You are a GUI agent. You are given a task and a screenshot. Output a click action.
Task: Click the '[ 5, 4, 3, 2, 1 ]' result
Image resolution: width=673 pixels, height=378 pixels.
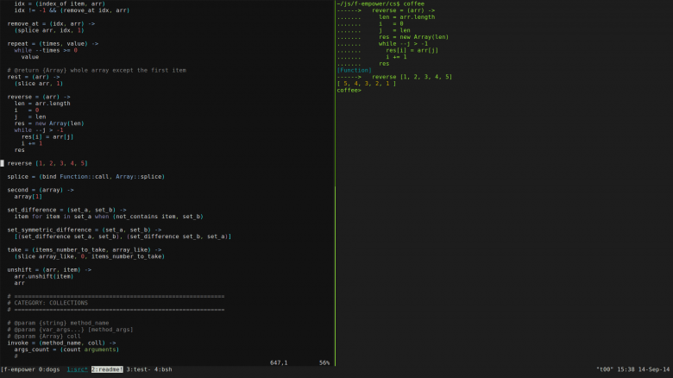(x=367, y=84)
